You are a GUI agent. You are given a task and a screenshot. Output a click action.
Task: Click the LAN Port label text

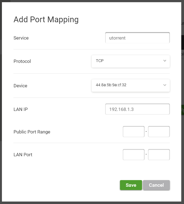click(23, 155)
